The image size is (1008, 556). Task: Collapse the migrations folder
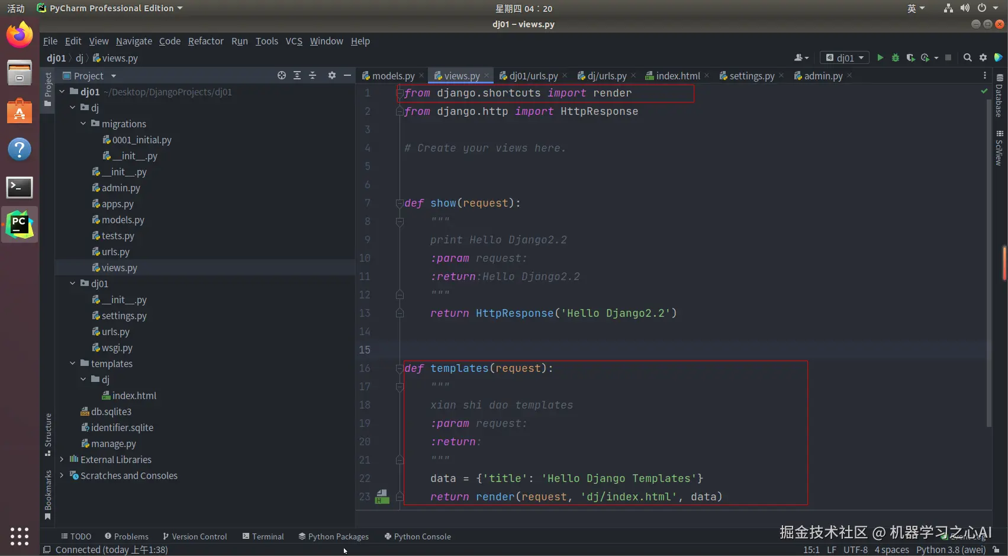click(83, 124)
